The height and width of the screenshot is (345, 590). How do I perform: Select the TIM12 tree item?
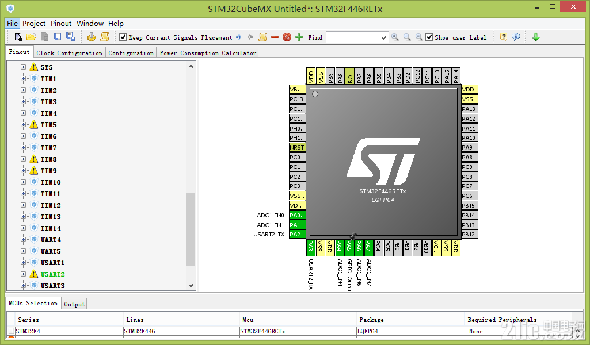click(51, 205)
